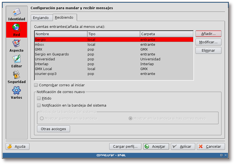The height and width of the screenshot is (165, 235).
Task: Click Añadir to create a new account
Action: pos(208,34)
